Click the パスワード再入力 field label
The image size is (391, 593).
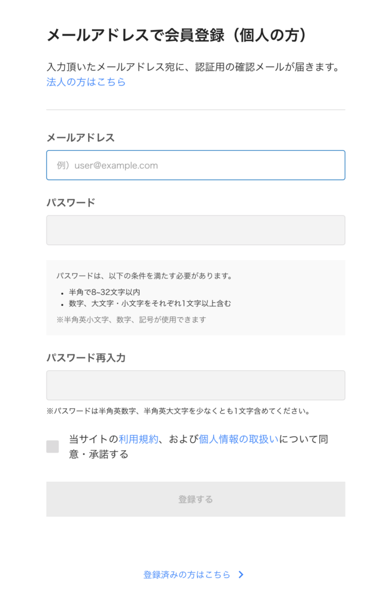click(86, 357)
